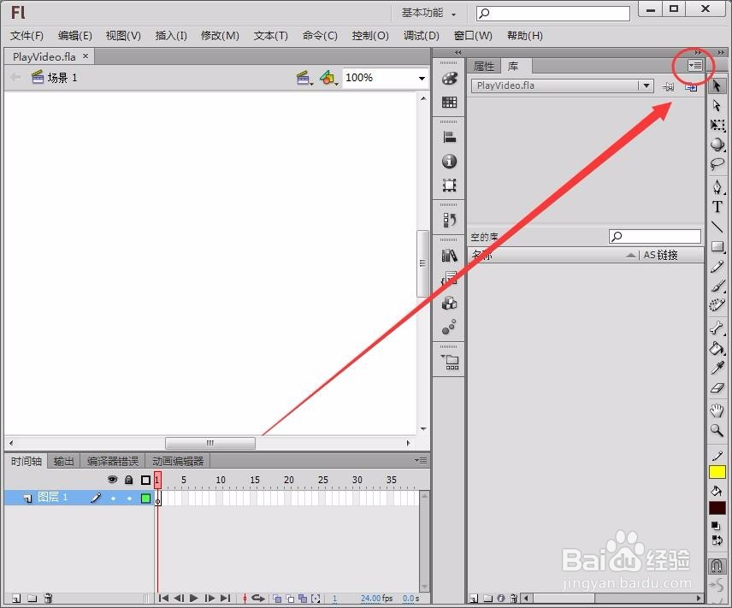The height and width of the screenshot is (608, 732).
Task: Open the Transform panel icon
Action: (449, 185)
